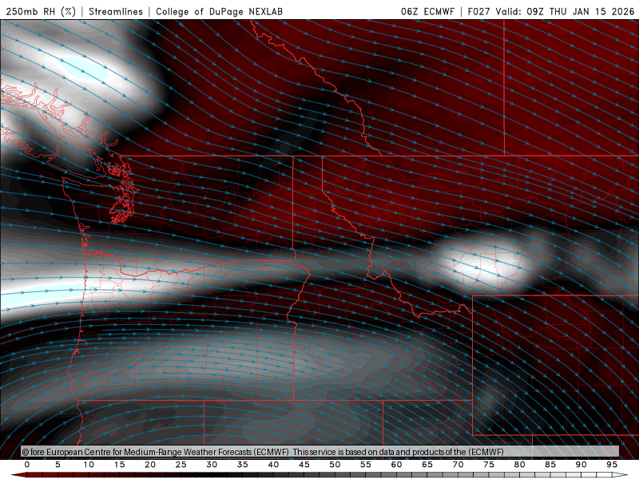The image size is (639, 479).
Task: Select the "Streamlines" label in header
Action: coord(116,11)
